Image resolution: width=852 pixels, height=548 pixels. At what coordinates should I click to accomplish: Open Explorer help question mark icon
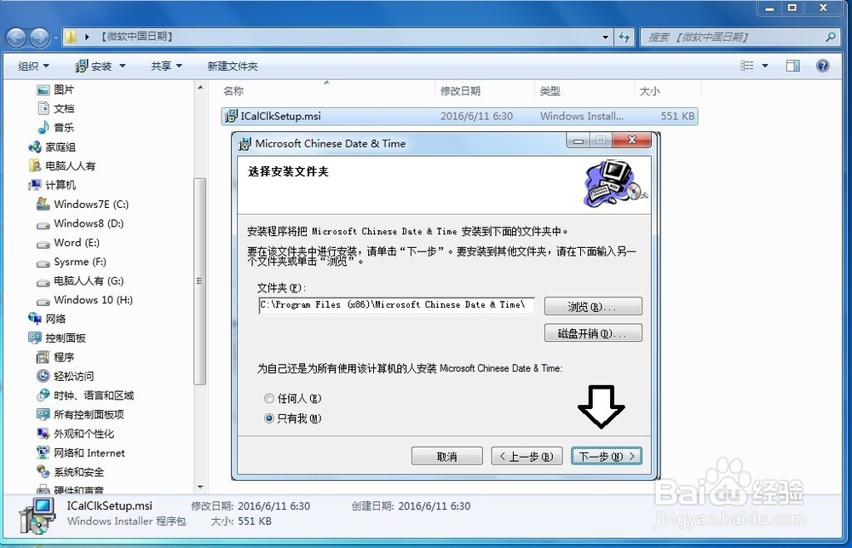(823, 66)
